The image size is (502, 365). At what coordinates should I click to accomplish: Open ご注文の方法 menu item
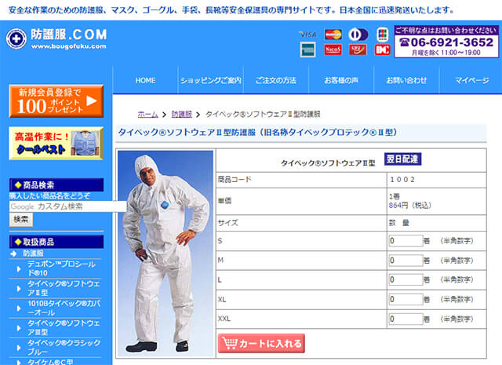[276, 80]
